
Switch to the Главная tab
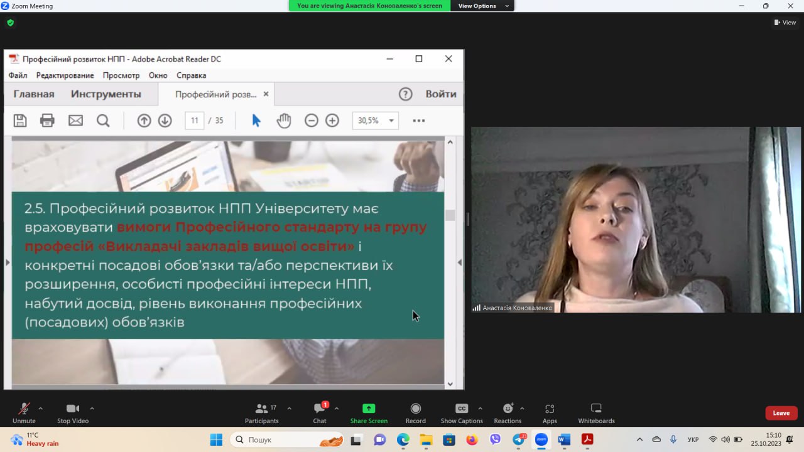pos(34,94)
